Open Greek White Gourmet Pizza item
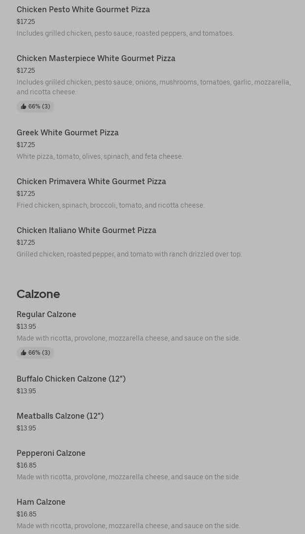 [67, 133]
